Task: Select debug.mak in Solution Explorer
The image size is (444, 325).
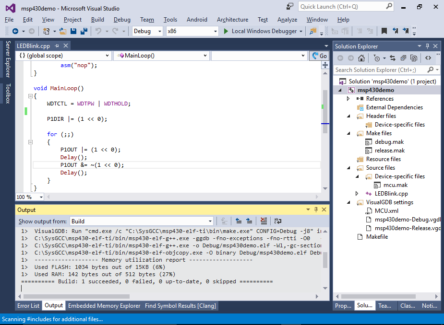Action: click(389, 142)
